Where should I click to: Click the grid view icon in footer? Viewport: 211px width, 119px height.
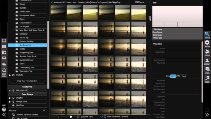point(53,117)
